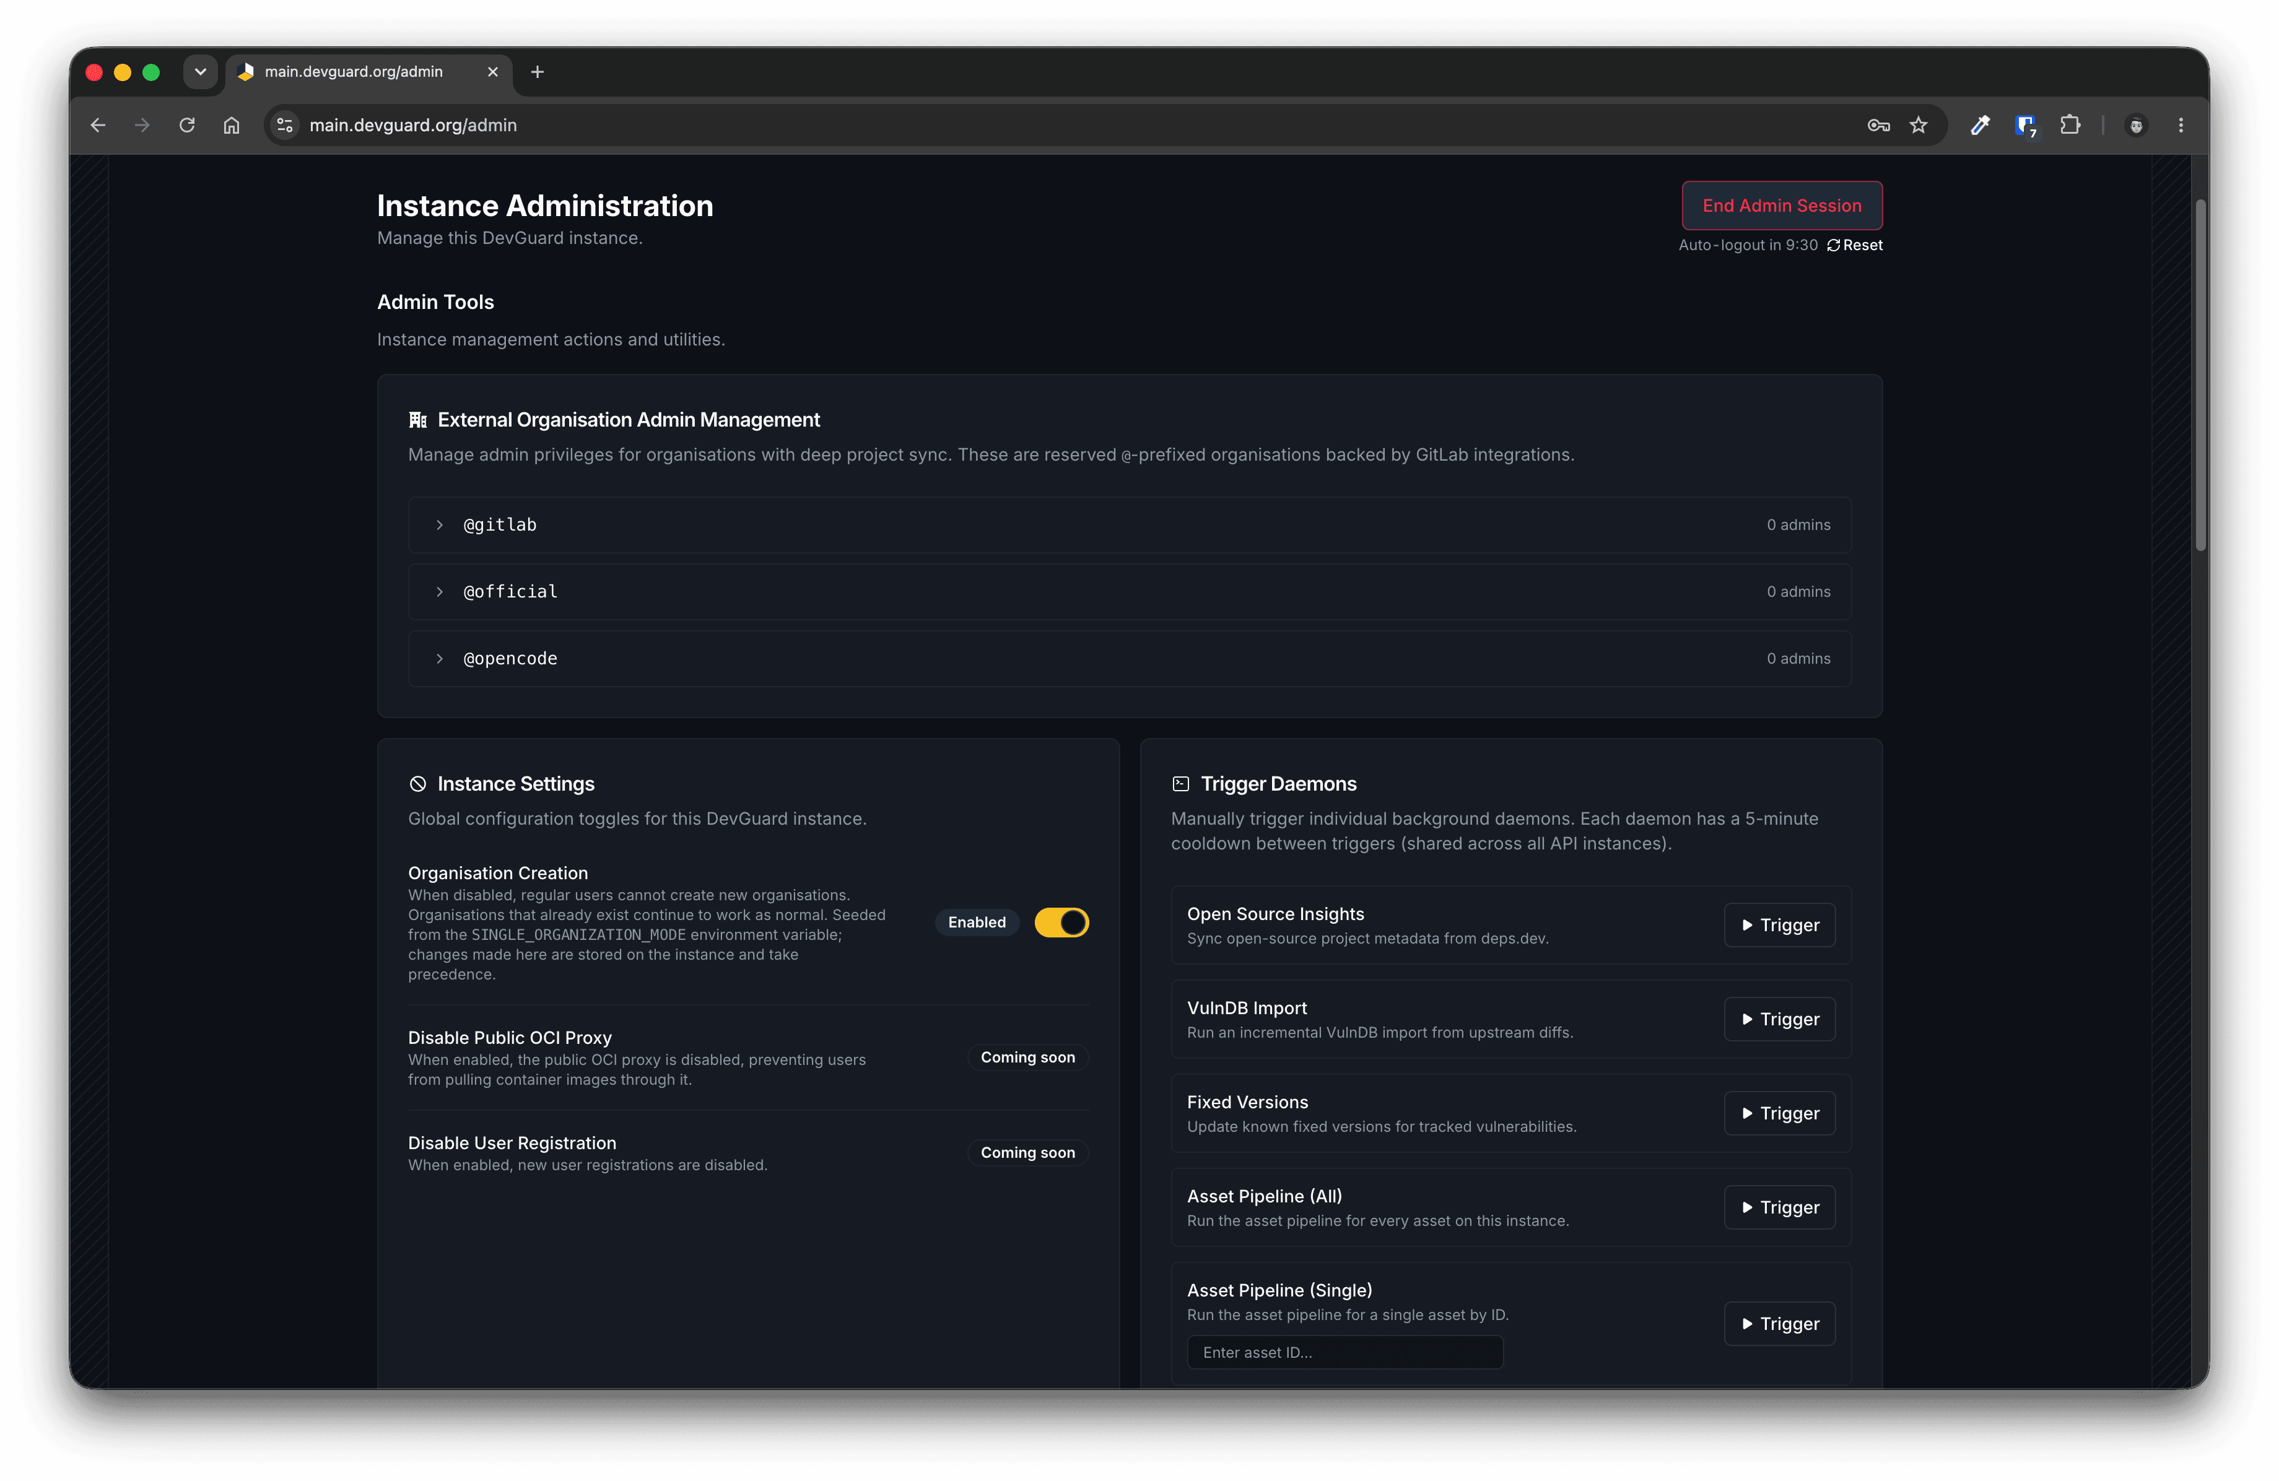
Task: Expand the @official organisation row
Action: (1129, 592)
